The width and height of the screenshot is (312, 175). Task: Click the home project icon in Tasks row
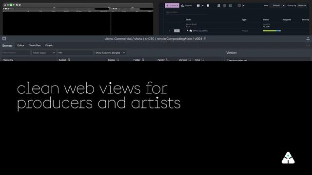191,31
